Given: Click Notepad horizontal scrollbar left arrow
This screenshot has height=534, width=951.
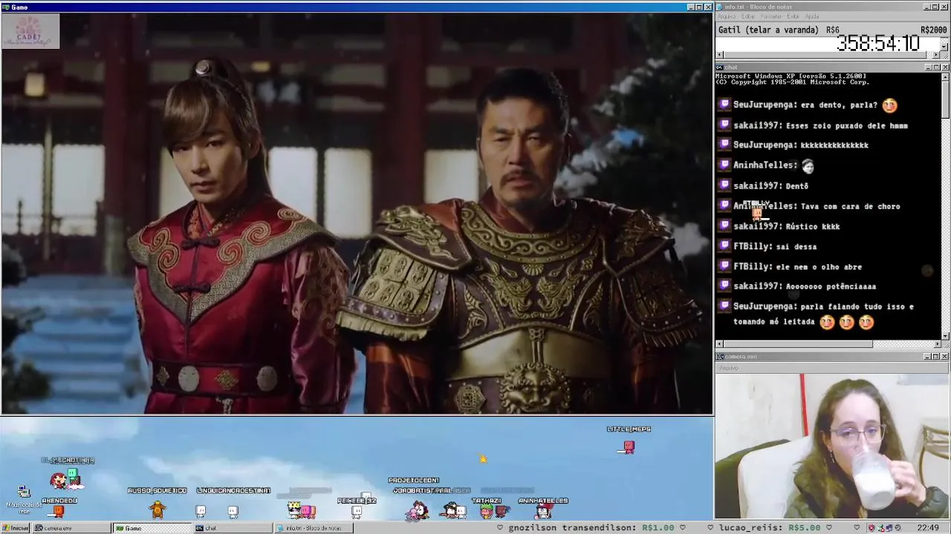Looking at the screenshot, I should click(x=719, y=56).
